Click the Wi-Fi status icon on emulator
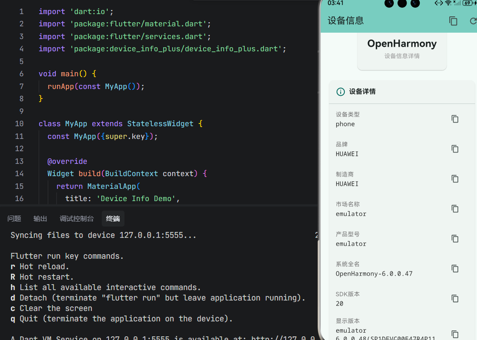The image size is (477, 340). click(x=448, y=3)
